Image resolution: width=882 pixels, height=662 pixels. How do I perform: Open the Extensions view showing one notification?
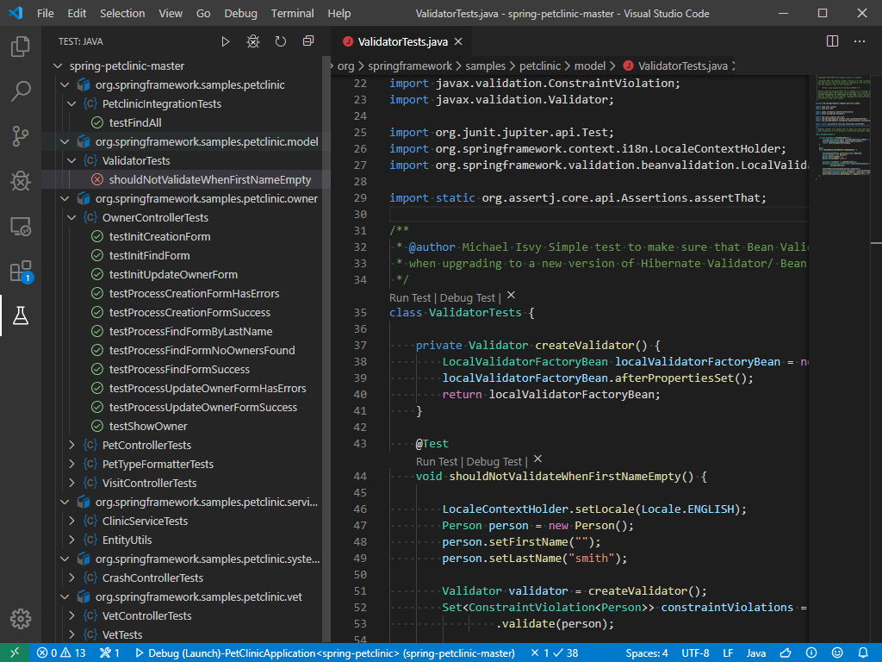point(21,270)
